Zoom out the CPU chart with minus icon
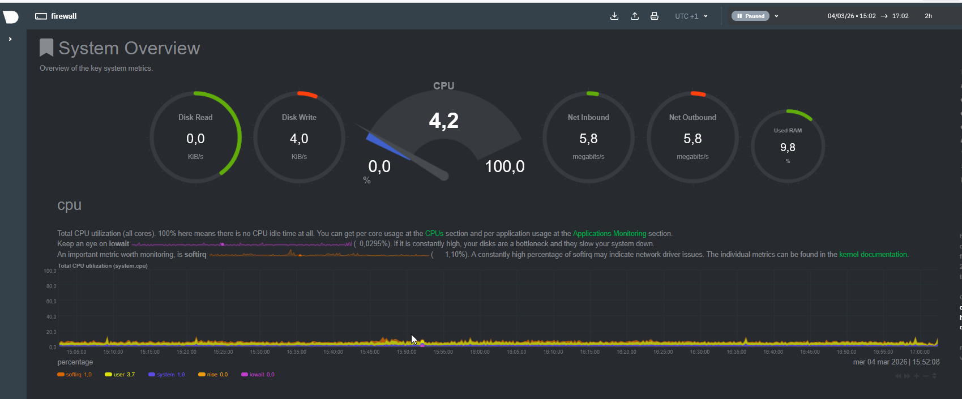This screenshot has height=399, width=962. [x=926, y=376]
